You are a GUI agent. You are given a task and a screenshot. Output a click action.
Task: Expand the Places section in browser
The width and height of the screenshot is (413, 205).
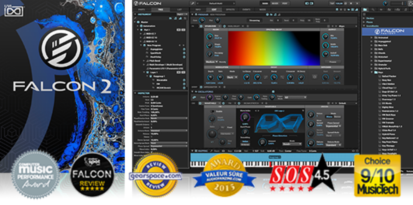click(x=364, y=22)
